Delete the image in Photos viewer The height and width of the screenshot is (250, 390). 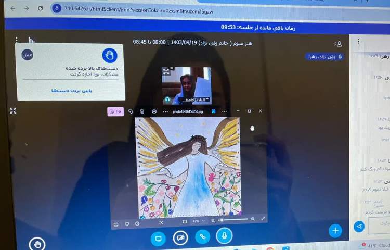coord(142,111)
